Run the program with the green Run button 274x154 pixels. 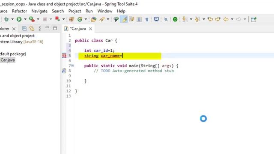pos(19,19)
